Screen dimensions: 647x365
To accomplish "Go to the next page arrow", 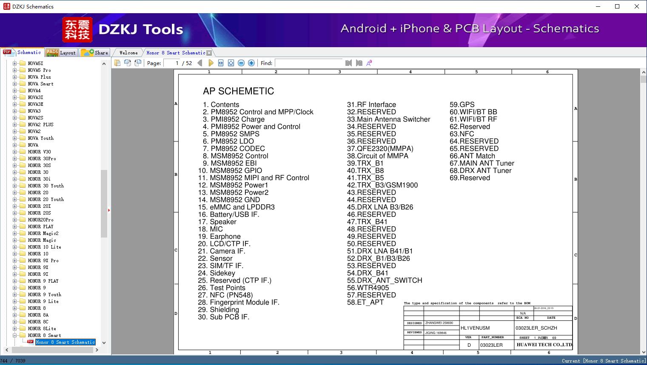I will pyautogui.click(x=211, y=63).
